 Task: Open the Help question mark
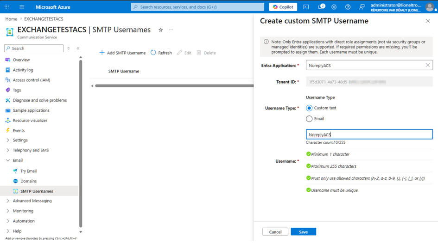pyautogui.click(x=348, y=7)
